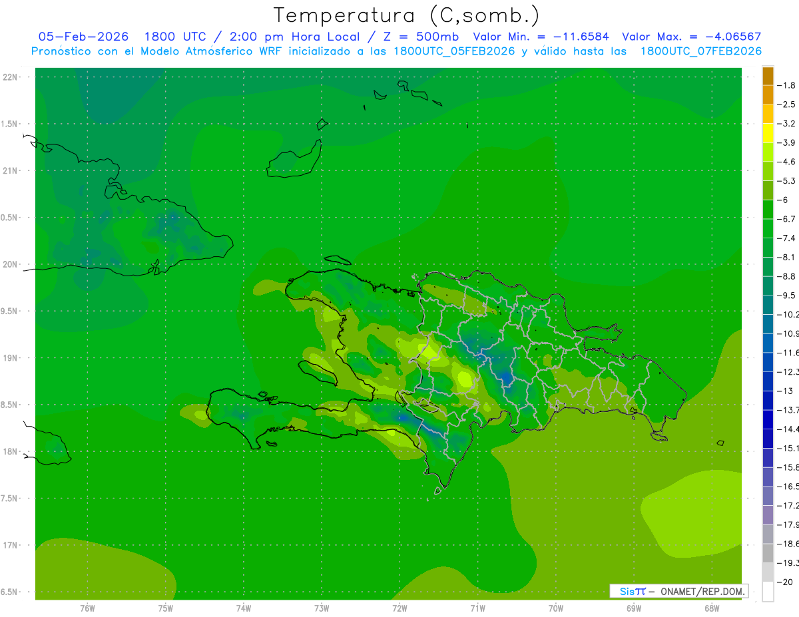Click the '8.5N' latitude label
Screen dimensions: 799x617
tap(9, 405)
